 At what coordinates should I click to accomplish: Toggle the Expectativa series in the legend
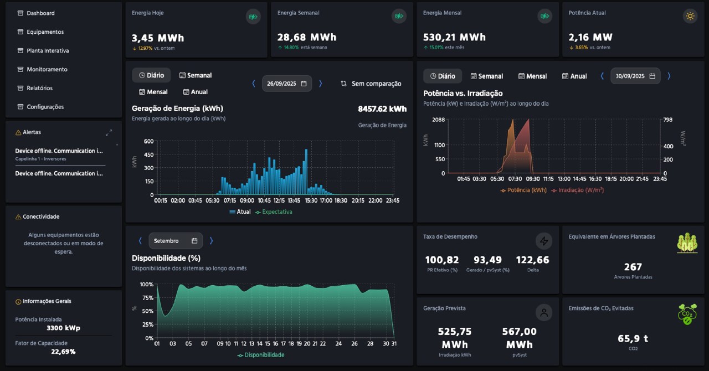point(274,212)
